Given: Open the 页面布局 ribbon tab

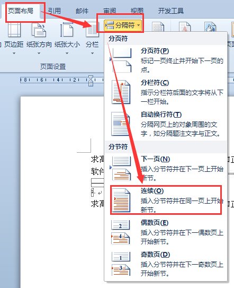Looking at the screenshot, I should [x=21, y=11].
